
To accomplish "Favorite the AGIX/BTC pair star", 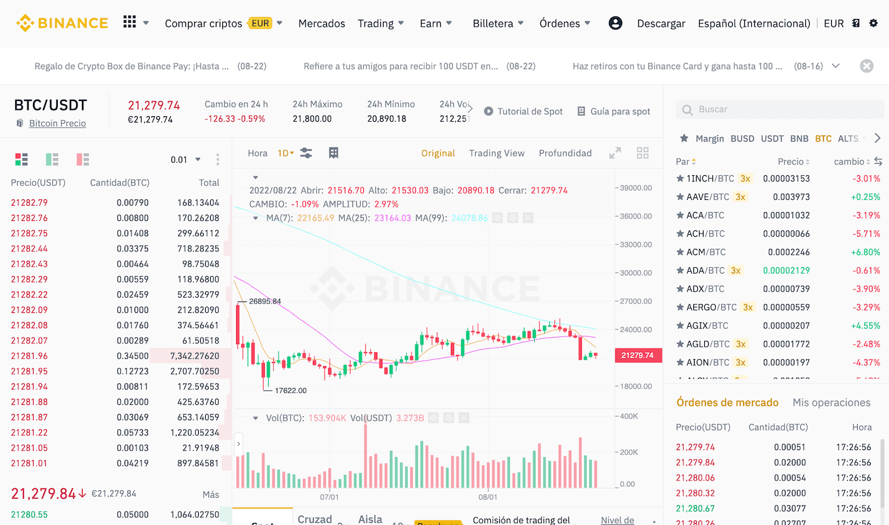I will 680,326.
